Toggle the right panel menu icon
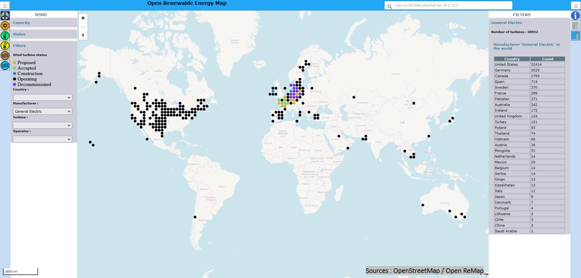The height and width of the screenshot is (278, 581). coord(575,5)
